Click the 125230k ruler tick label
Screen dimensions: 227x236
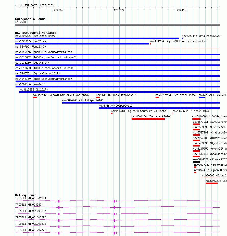click(x=119, y=10)
